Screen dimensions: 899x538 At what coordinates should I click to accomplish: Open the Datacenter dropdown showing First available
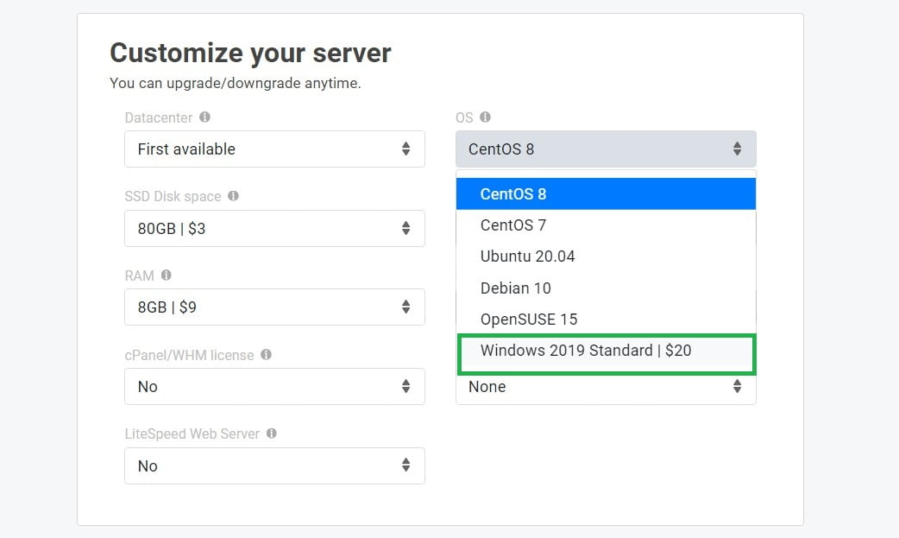[x=274, y=149]
